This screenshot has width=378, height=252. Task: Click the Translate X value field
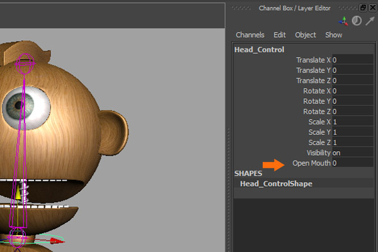[x=353, y=60]
